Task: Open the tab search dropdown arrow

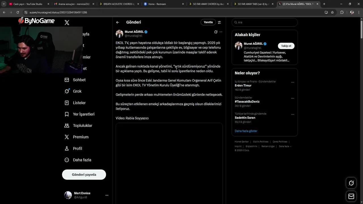Action: tap(4, 4)
